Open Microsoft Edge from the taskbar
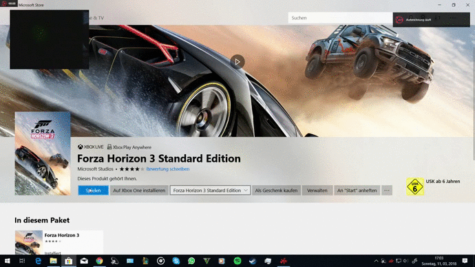The height and width of the screenshot is (267, 475). tap(38, 261)
